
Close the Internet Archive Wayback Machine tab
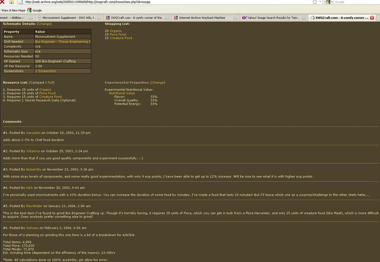235,18
